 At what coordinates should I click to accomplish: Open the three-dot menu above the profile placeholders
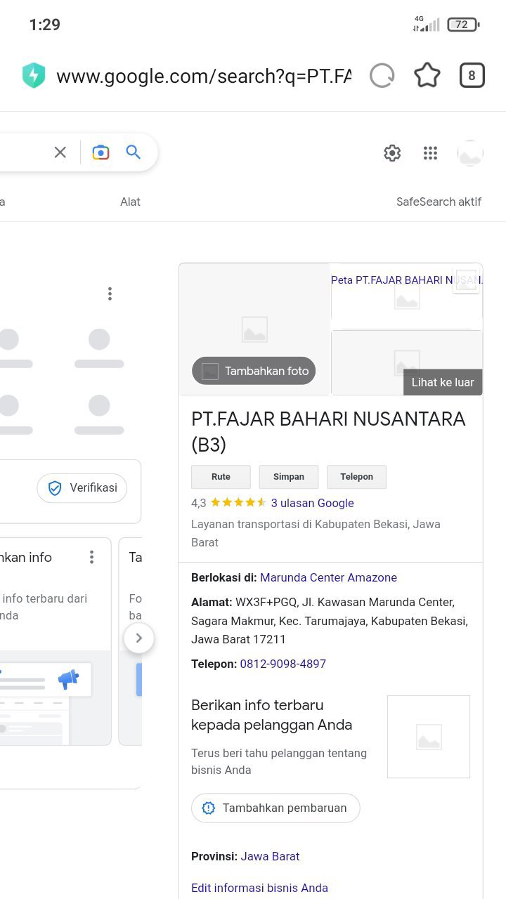[110, 294]
